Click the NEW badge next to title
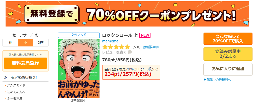254x103 pixels. (145, 35)
